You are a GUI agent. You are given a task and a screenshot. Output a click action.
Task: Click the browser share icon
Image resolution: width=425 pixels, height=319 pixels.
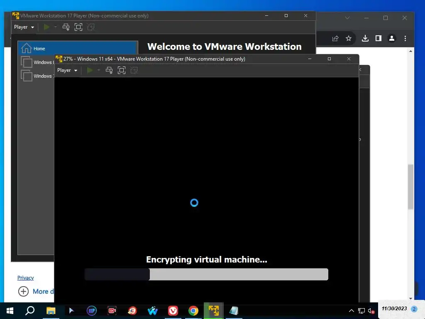[x=335, y=39]
